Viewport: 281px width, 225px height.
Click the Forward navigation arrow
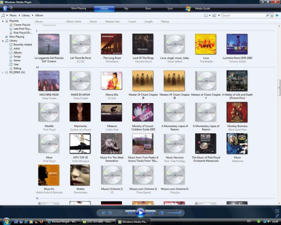[x=11, y=8]
